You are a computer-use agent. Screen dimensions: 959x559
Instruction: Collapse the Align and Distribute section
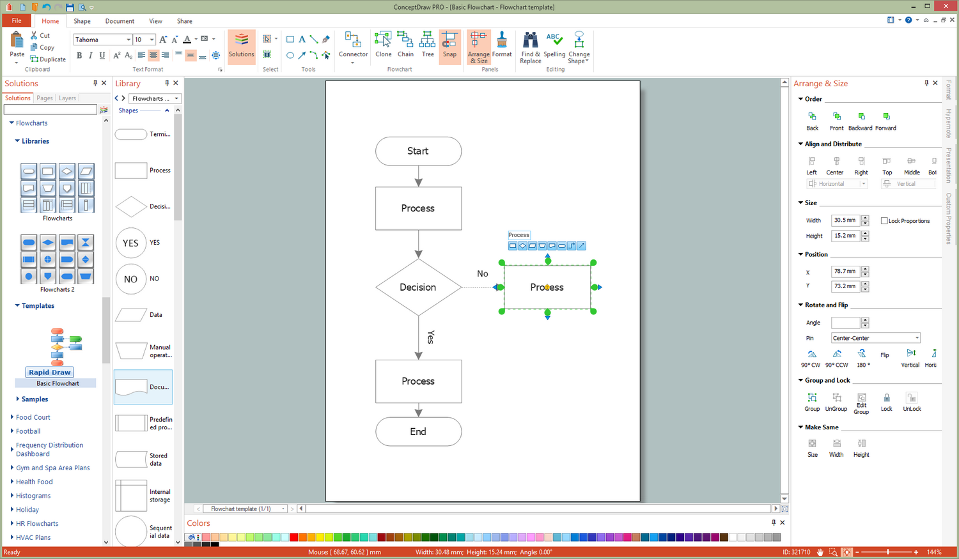point(800,144)
